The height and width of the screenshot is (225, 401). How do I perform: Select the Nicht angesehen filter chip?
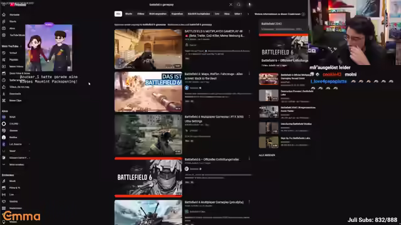click(x=158, y=14)
